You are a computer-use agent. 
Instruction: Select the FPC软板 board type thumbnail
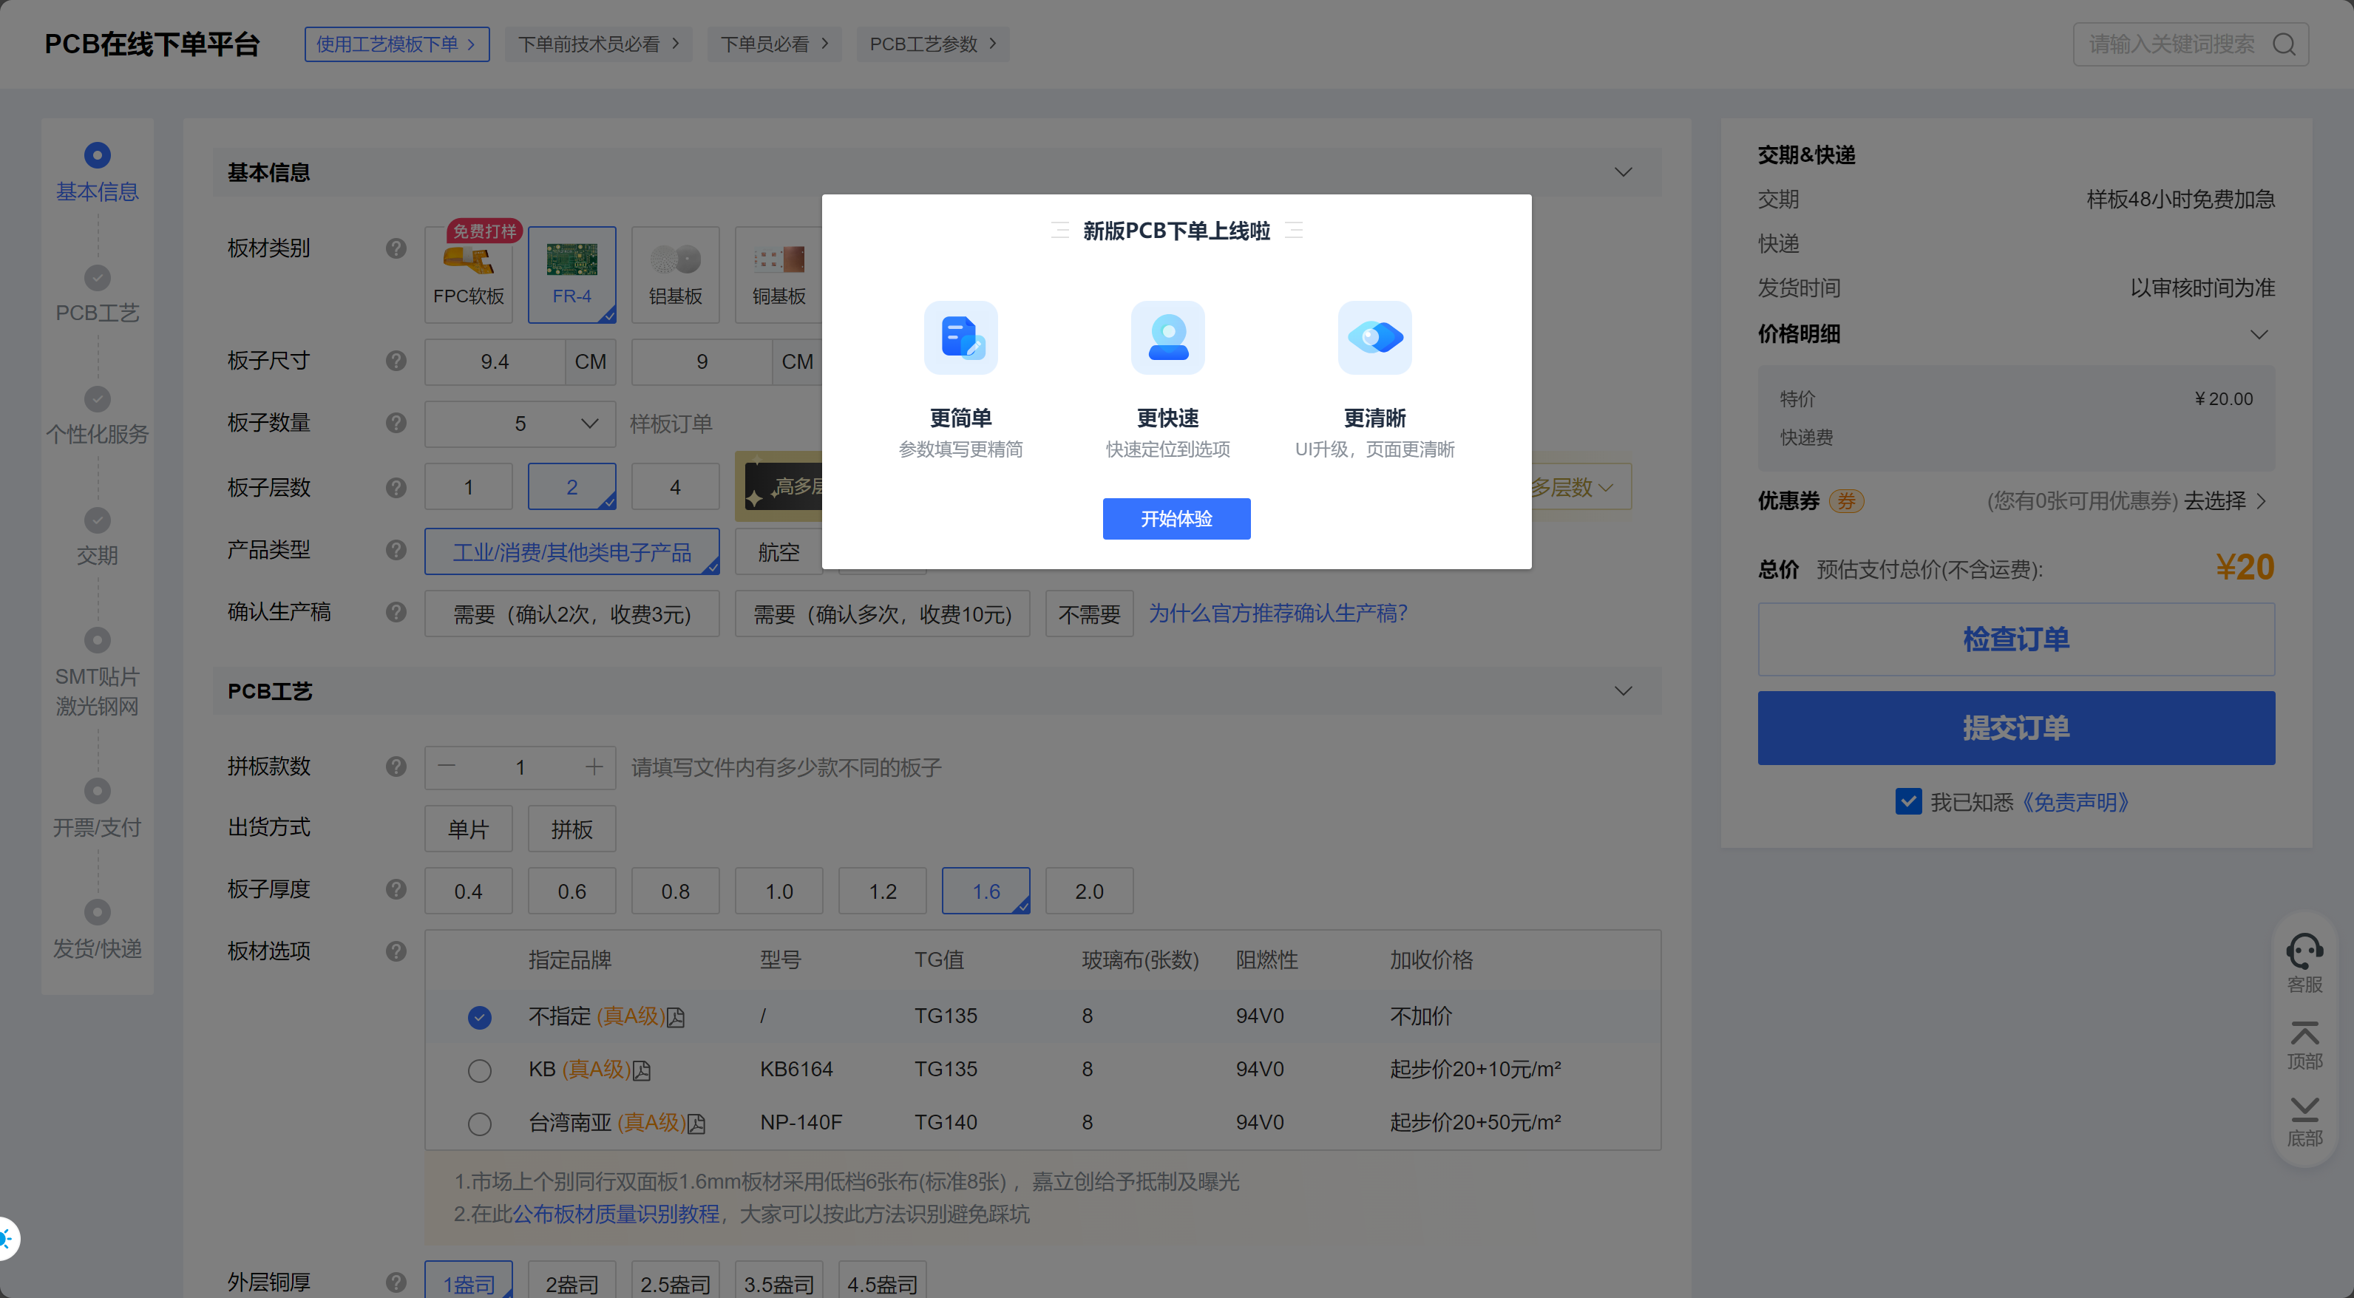coord(468,274)
